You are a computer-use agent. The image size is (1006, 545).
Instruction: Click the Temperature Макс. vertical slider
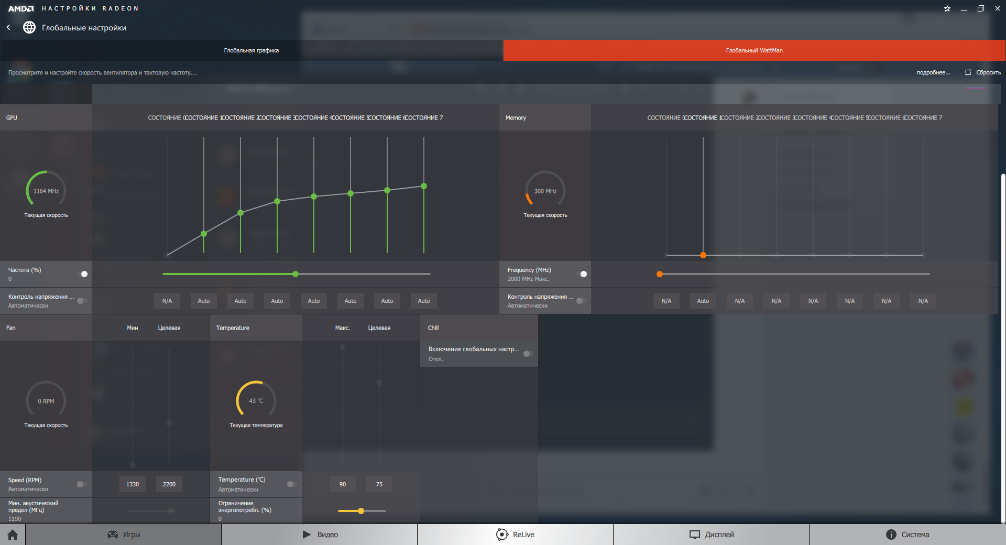tap(343, 404)
